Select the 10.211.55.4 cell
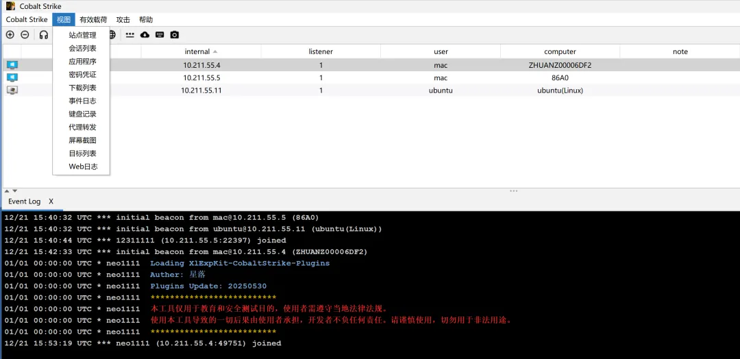 click(x=201, y=65)
